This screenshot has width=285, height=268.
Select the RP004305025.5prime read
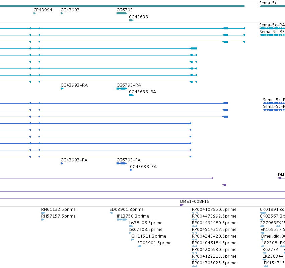click(195, 266)
